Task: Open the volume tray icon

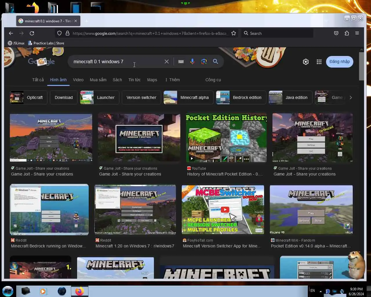Action: point(342,291)
